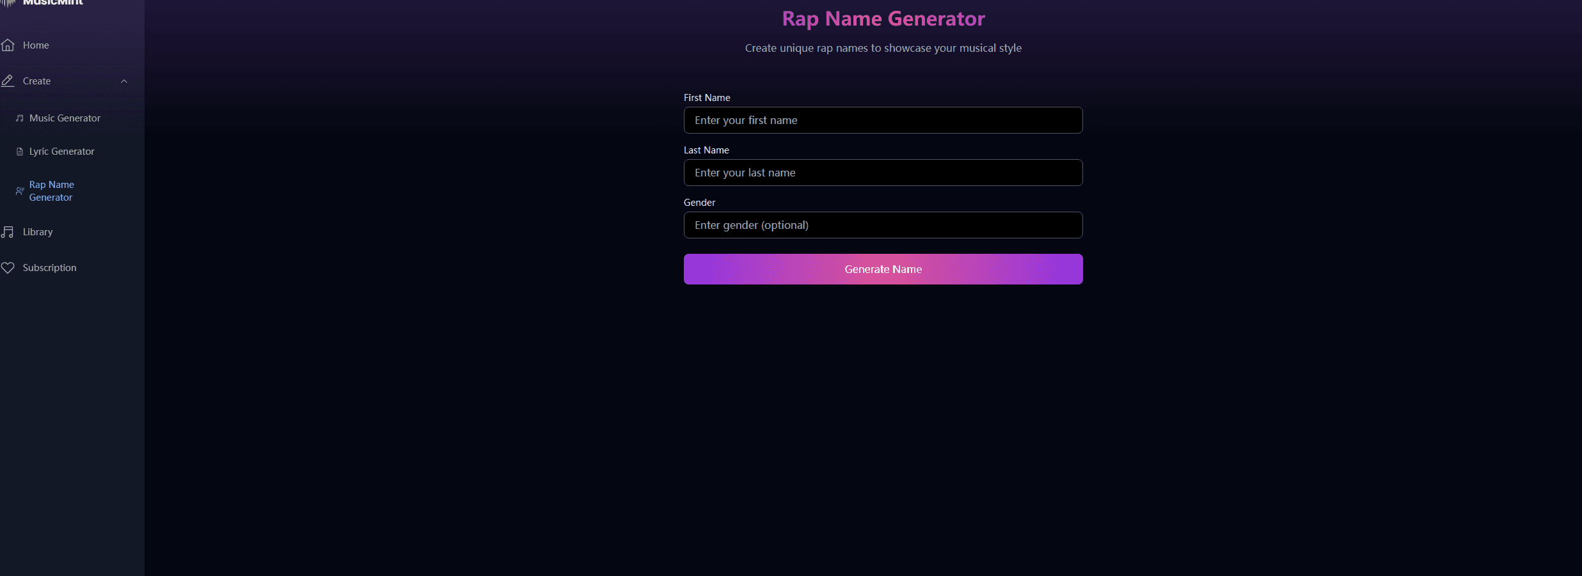Open Lyric Generator from the sidebar text
The width and height of the screenshot is (1582, 576).
point(61,152)
